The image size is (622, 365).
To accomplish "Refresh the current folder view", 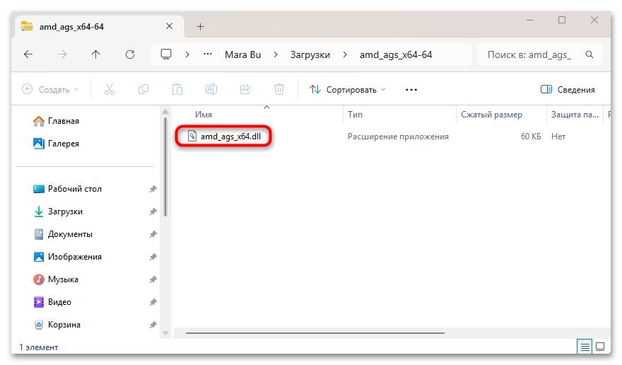I will (x=130, y=54).
